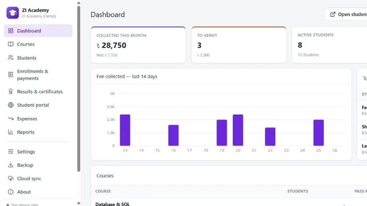367x206 pixels.
Task: Click the Results & certificates ribbon icon
Action: [11, 92]
